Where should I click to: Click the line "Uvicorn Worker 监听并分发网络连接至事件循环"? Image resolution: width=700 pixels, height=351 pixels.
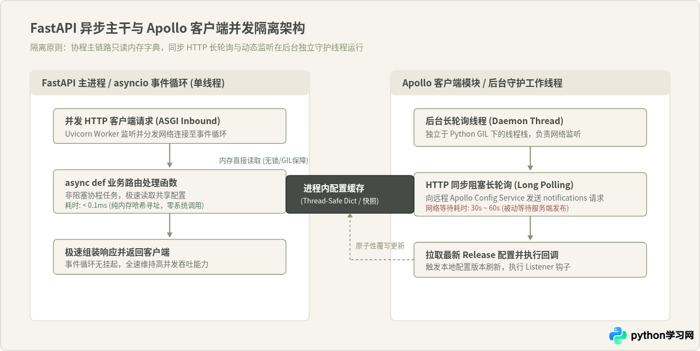coord(146,134)
